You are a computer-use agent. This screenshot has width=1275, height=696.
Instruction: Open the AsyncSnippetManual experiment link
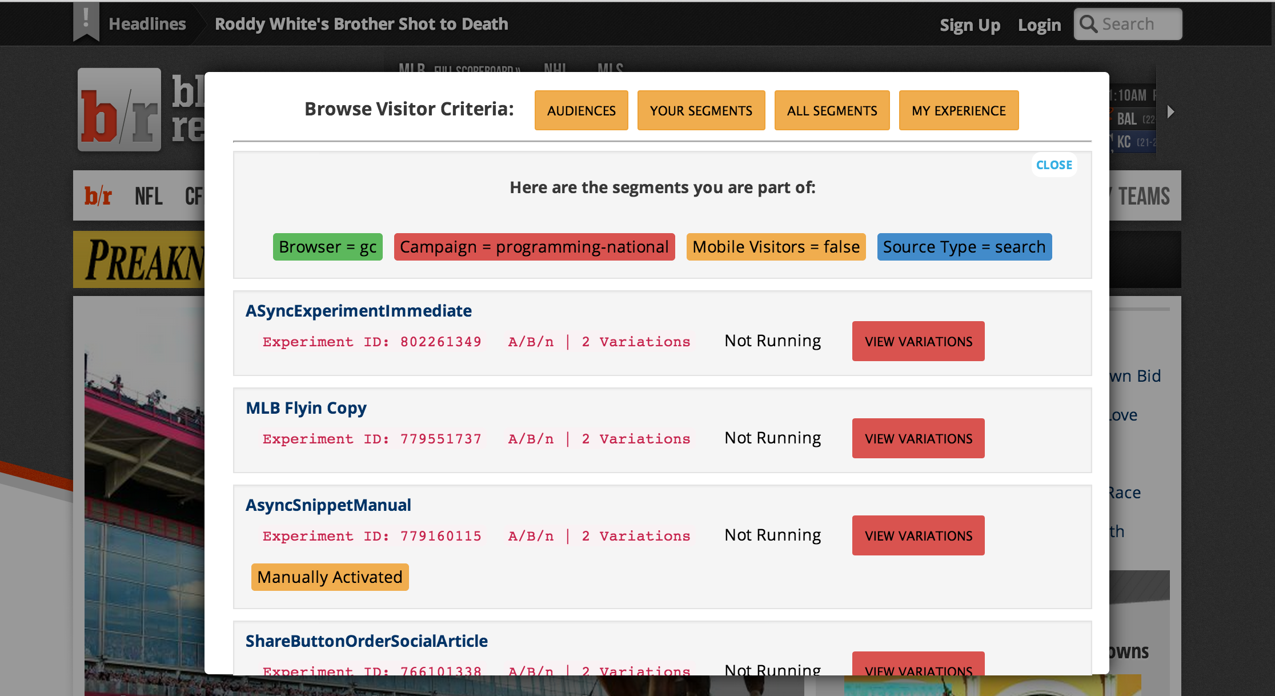[328, 505]
